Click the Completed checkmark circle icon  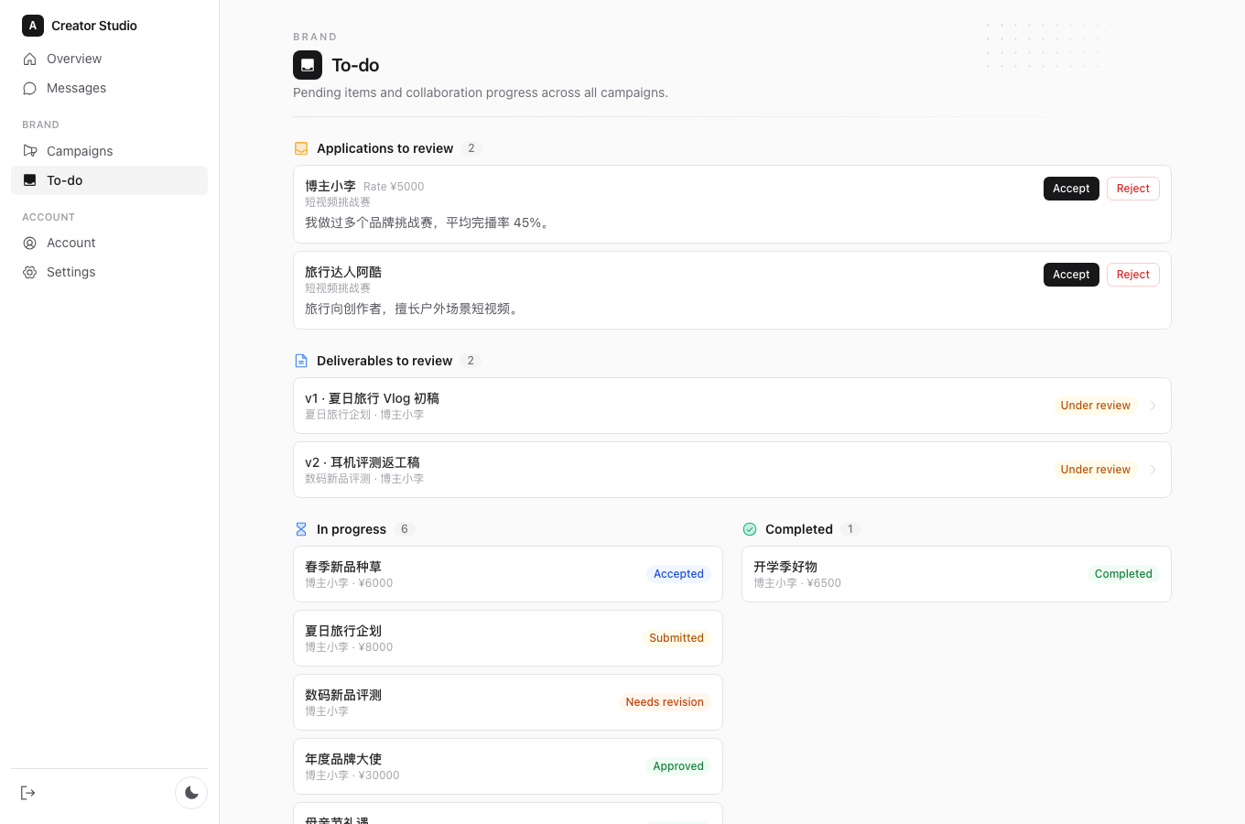click(750, 529)
